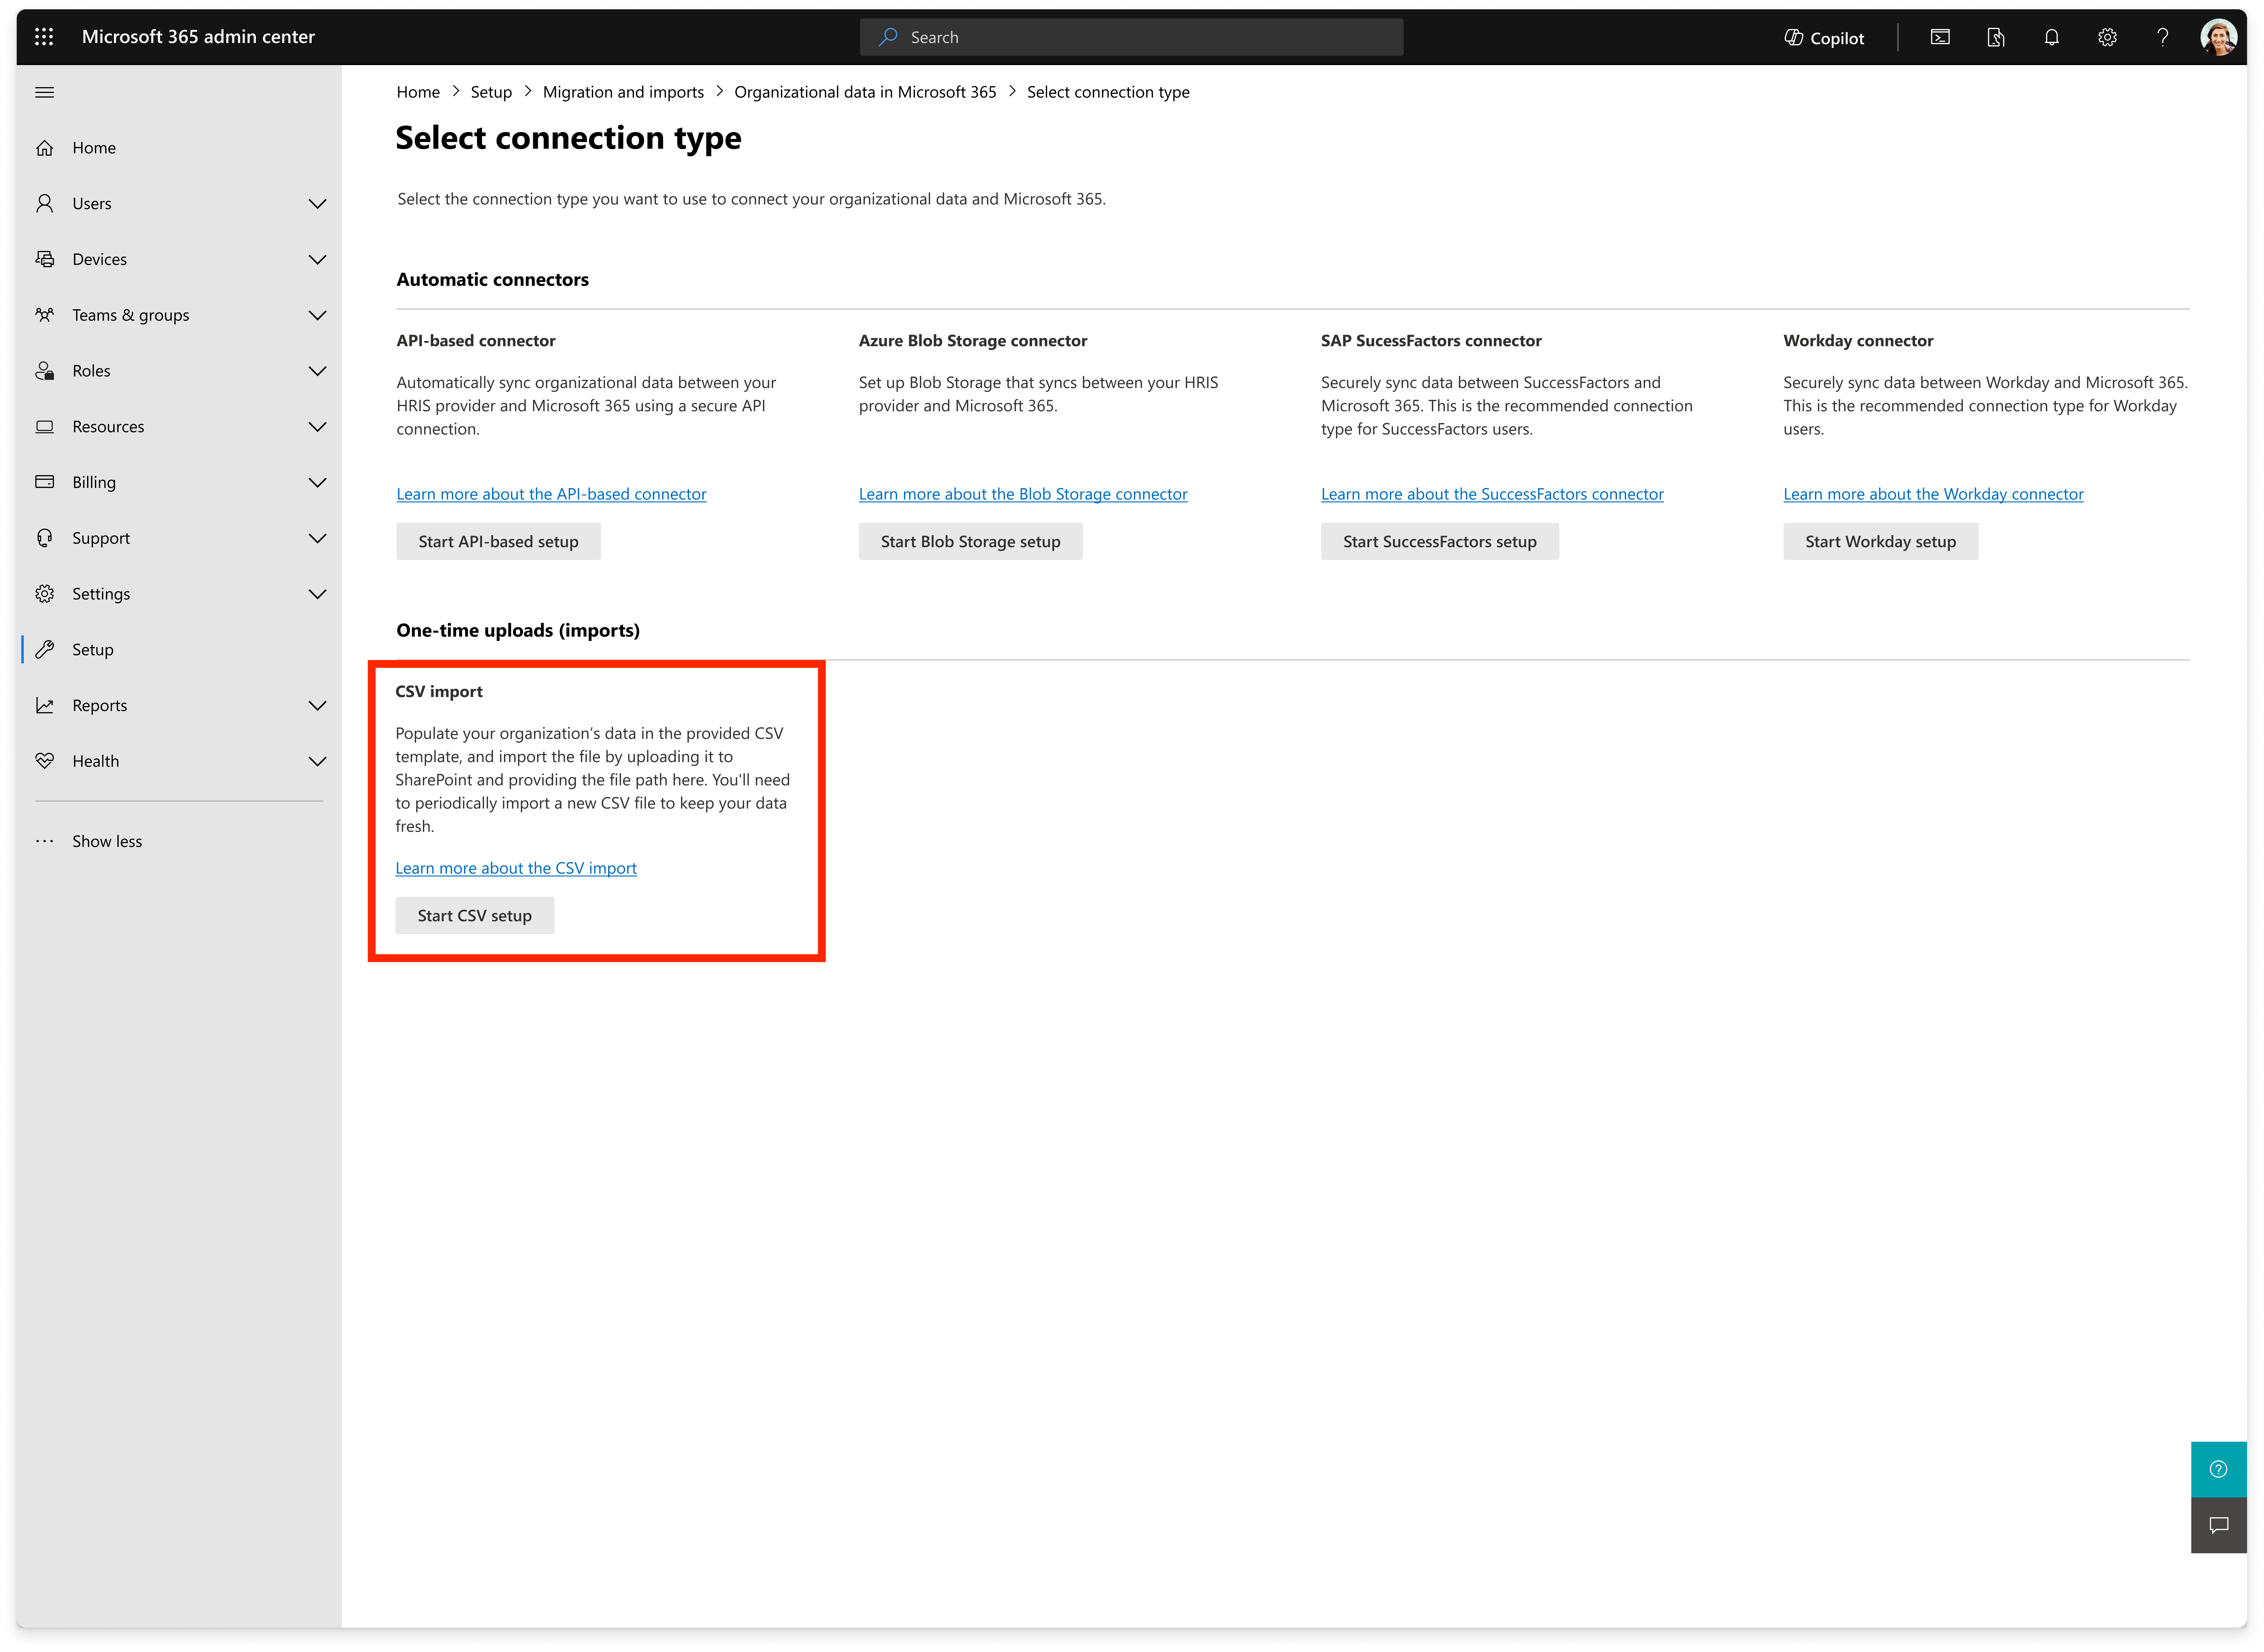This screenshot has width=2264, height=1652.
Task: Open Learn more about the Blob Storage connector
Action: [1023, 494]
